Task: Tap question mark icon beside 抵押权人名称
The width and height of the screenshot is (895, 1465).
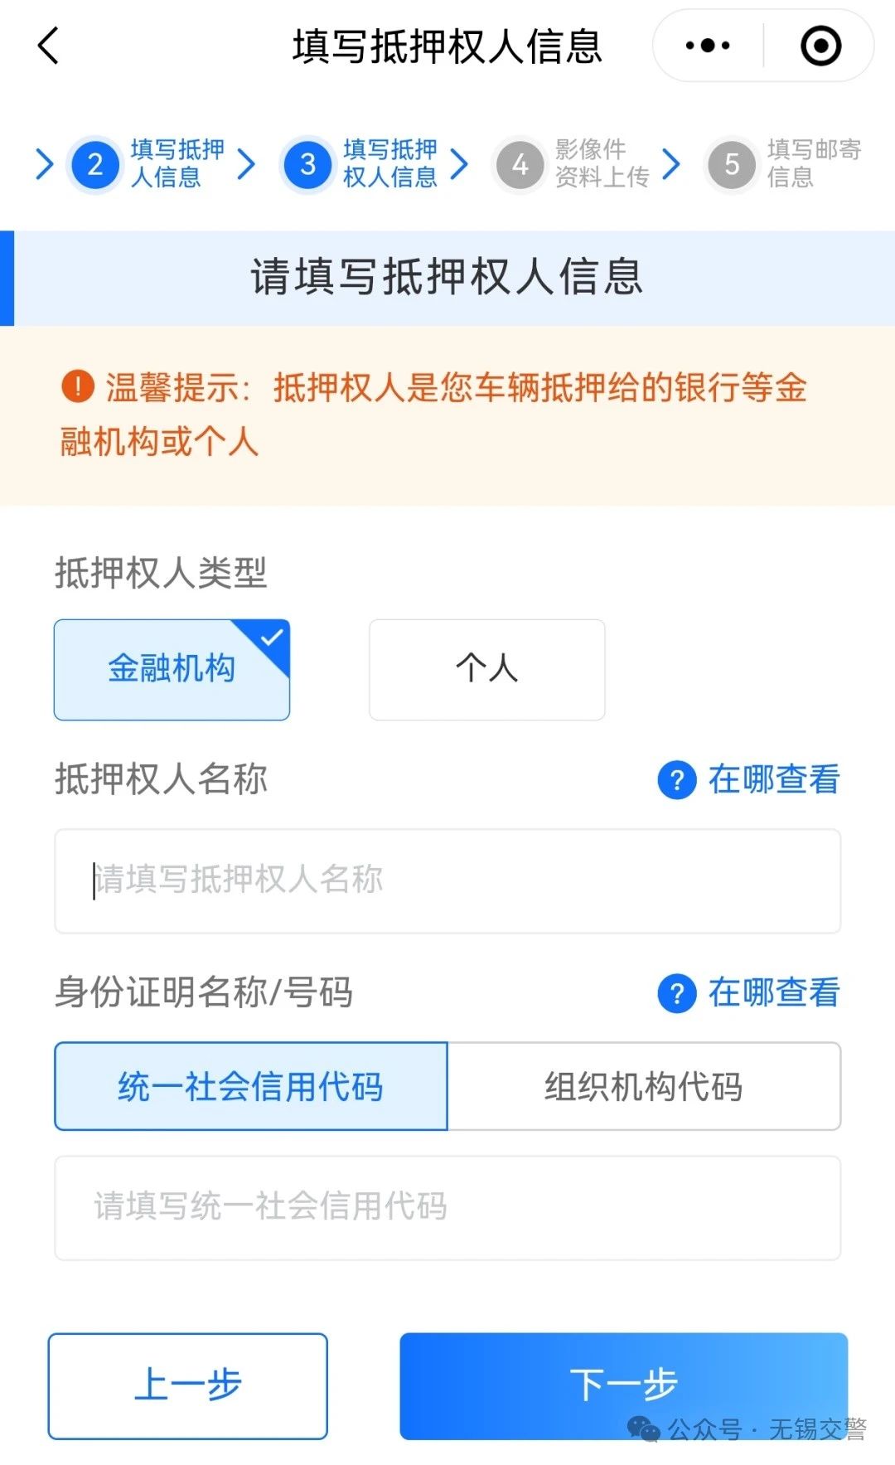Action: [677, 780]
